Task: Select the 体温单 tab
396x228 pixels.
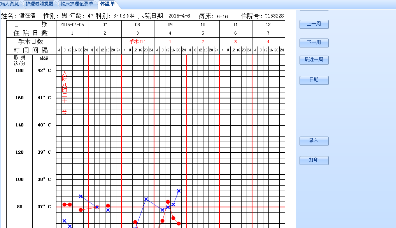Action: click(107, 4)
